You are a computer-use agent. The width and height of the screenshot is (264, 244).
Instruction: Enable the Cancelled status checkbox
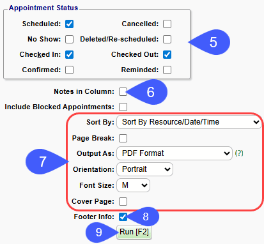click(x=167, y=24)
